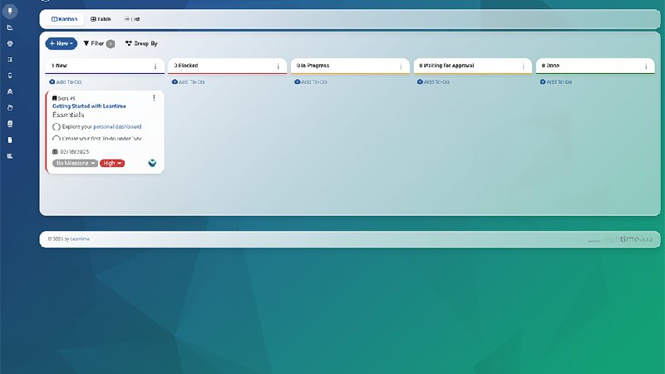Viewport: 665px width, 374px height.
Task: Open the Wiki book sidebar icon
Action: [x=10, y=124]
